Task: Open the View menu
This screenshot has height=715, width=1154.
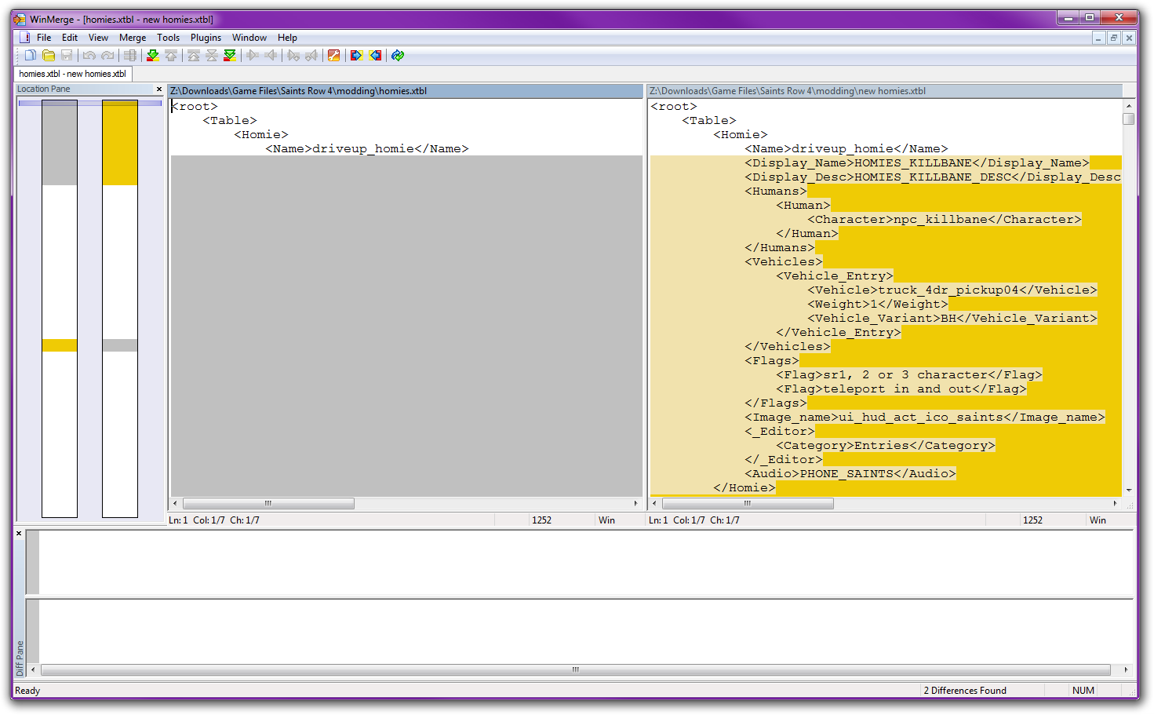Action: (x=98, y=38)
